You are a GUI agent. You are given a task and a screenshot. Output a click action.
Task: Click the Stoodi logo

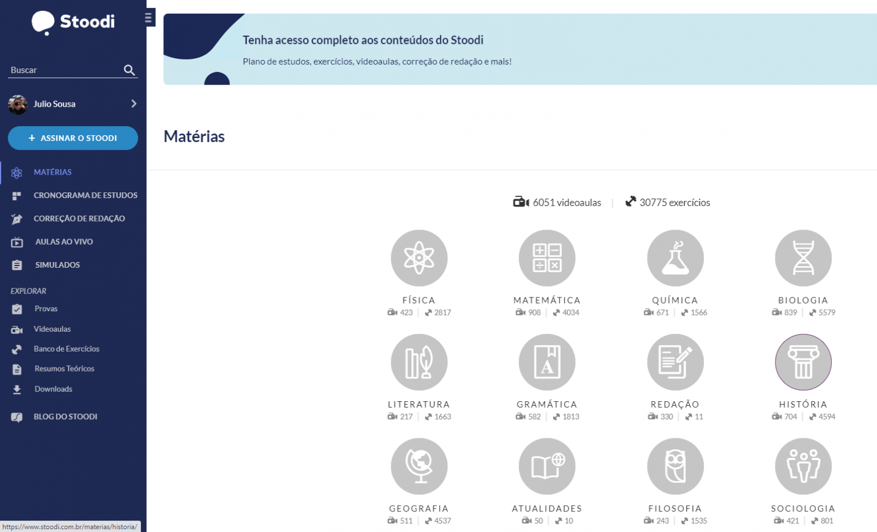click(73, 23)
